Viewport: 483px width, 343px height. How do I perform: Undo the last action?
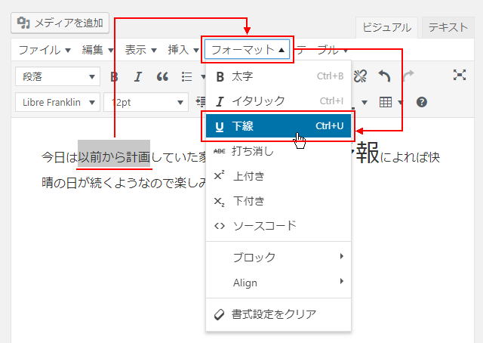click(384, 76)
